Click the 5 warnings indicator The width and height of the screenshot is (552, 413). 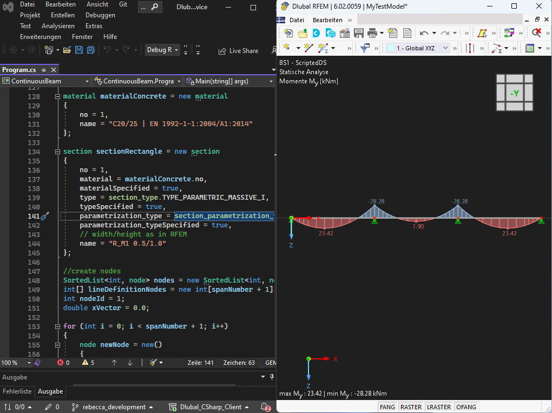click(x=88, y=362)
